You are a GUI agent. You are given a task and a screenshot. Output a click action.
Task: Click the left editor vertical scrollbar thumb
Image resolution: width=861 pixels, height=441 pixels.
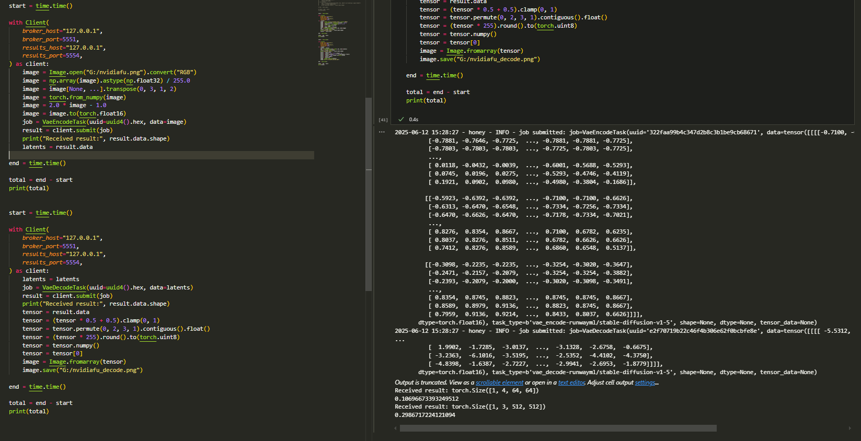tap(369, 194)
